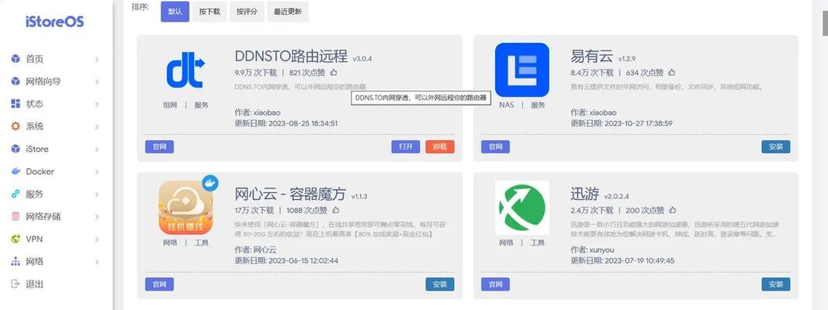Image resolution: width=828 pixels, height=310 pixels.
Task: Click the Docker whale icon
Action: click(x=16, y=171)
